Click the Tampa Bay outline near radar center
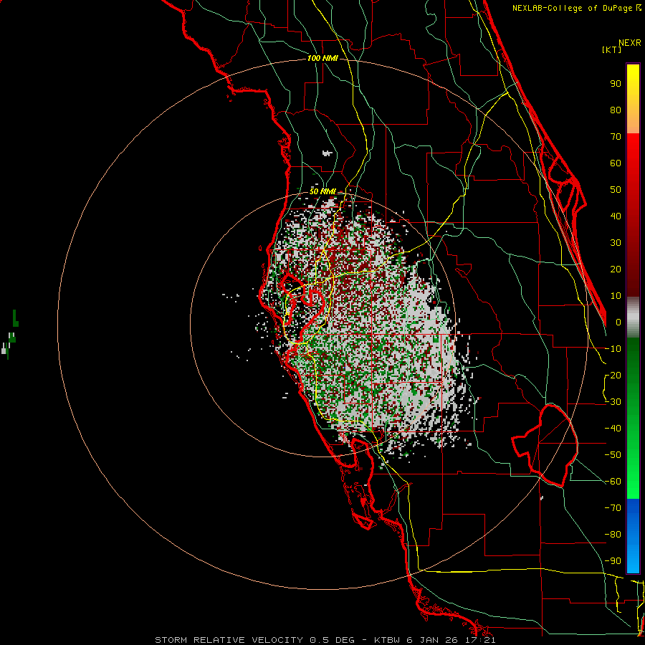 (302, 307)
